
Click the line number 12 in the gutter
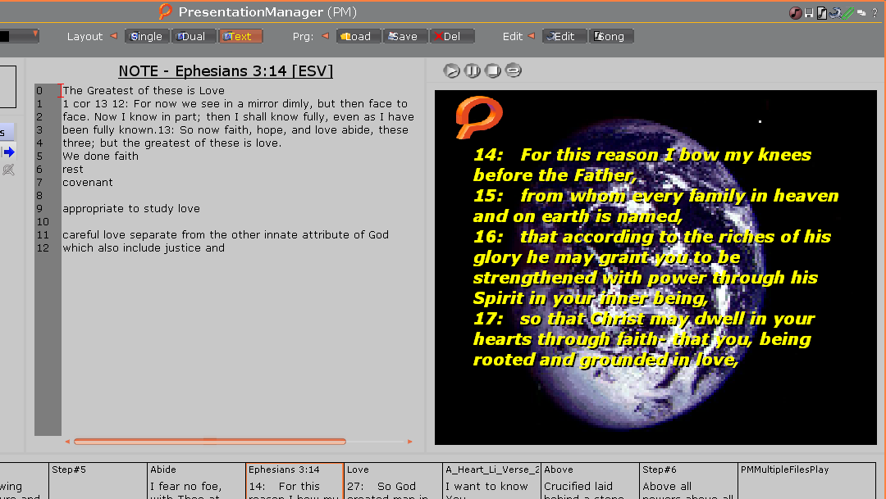(x=43, y=247)
